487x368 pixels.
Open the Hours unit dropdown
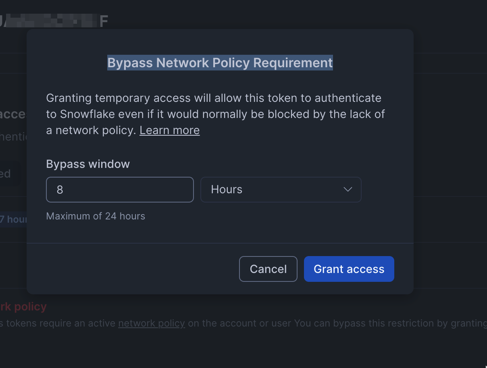(x=281, y=190)
